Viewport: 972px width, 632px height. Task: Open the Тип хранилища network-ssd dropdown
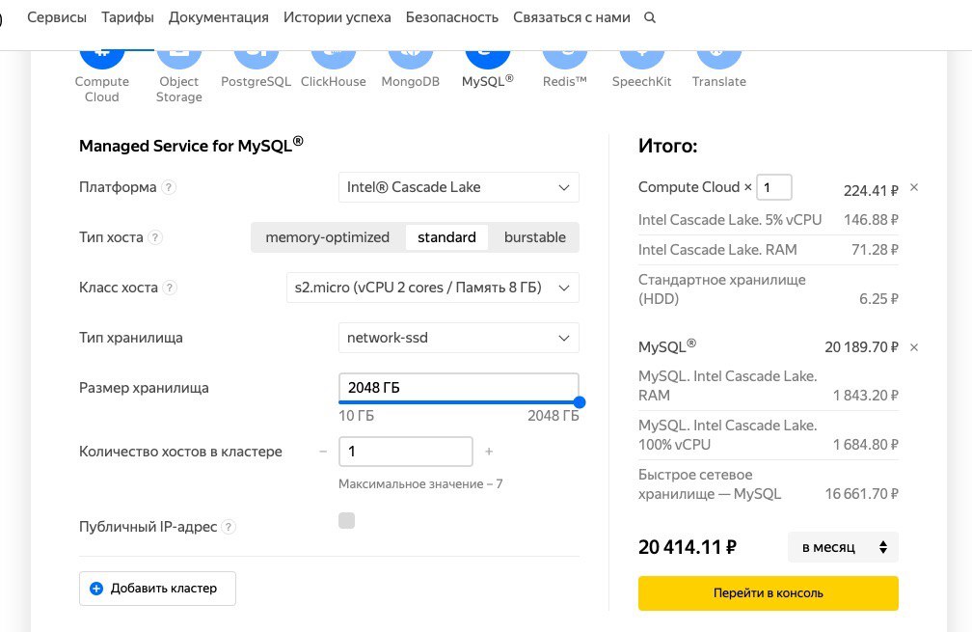pos(459,338)
